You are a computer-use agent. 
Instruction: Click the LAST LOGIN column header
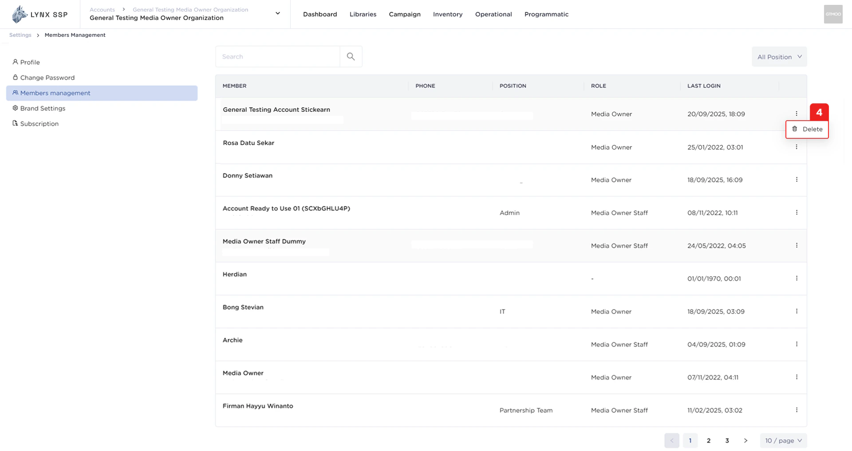704,86
